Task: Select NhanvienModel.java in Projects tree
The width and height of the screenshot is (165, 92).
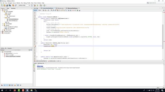Action: (x=13, y=21)
